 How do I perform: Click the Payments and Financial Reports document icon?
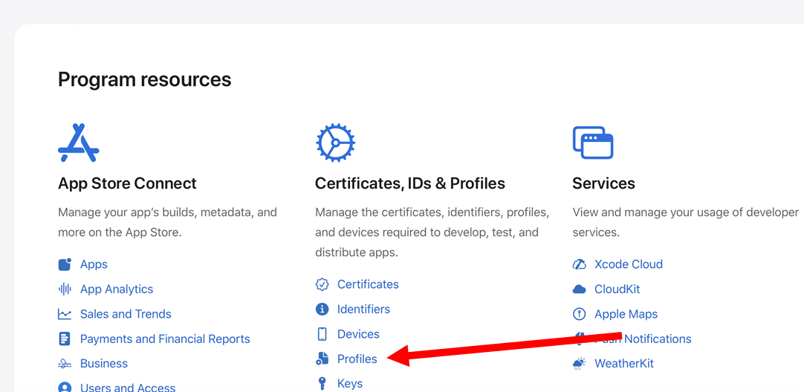pyautogui.click(x=65, y=339)
